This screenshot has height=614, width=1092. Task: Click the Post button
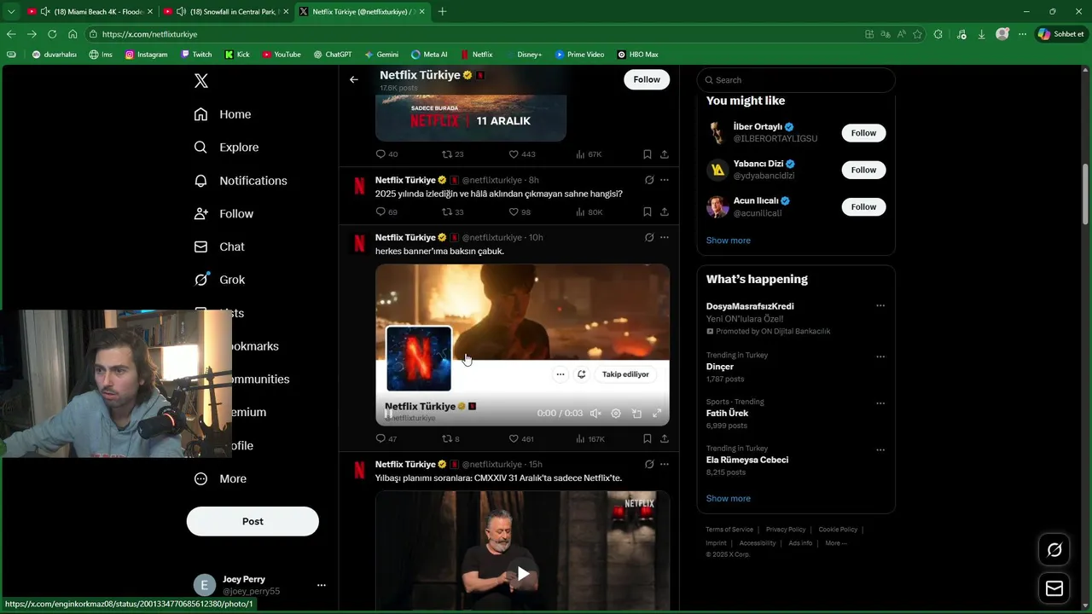point(253,521)
